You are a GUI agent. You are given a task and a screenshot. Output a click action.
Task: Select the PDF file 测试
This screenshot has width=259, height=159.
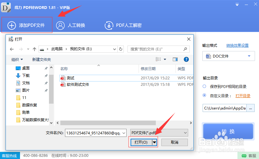click(x=126, y=78)
